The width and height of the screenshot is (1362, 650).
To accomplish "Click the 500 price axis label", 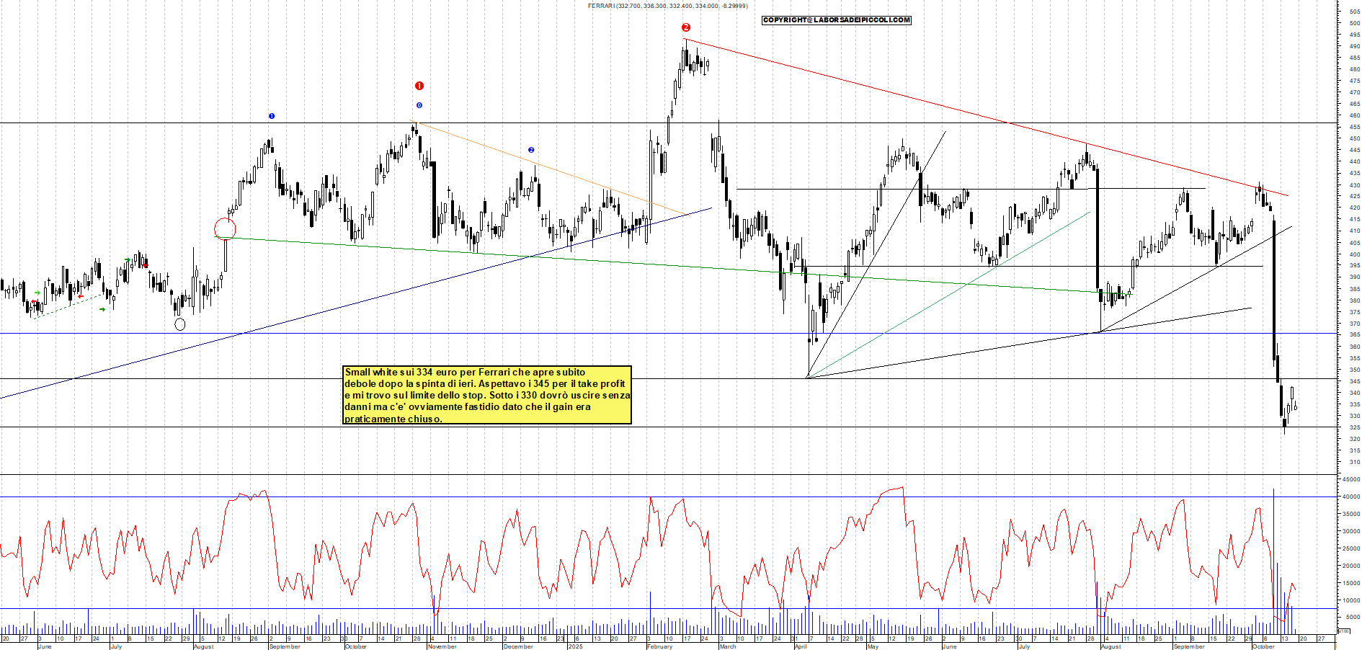I will click(x=1355, y=23).
